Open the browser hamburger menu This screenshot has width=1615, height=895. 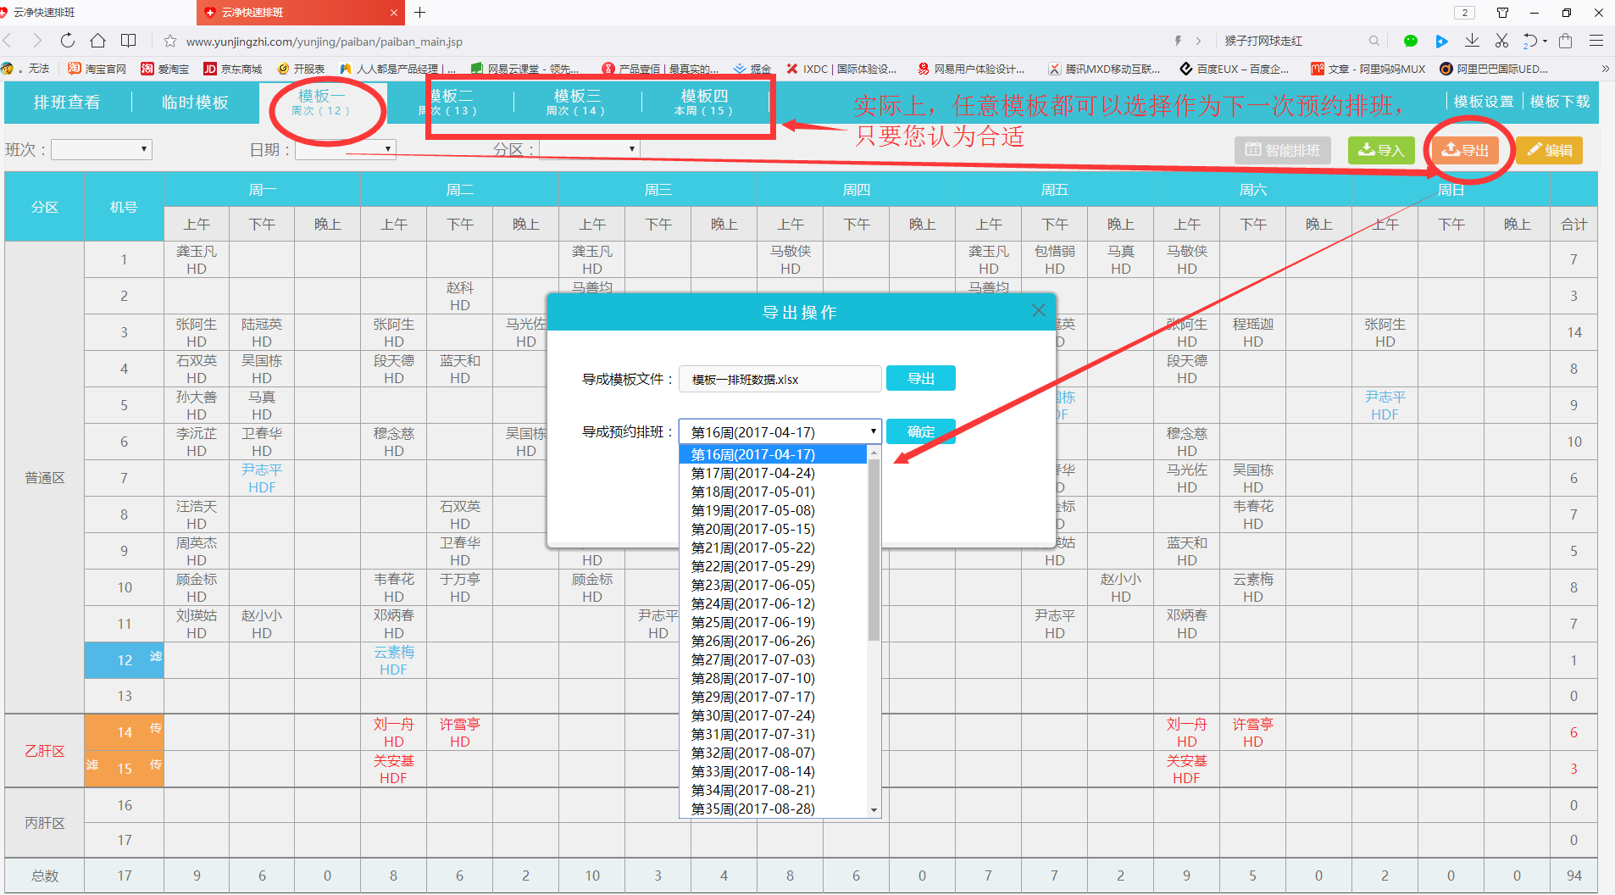[x=1596, y=41]
